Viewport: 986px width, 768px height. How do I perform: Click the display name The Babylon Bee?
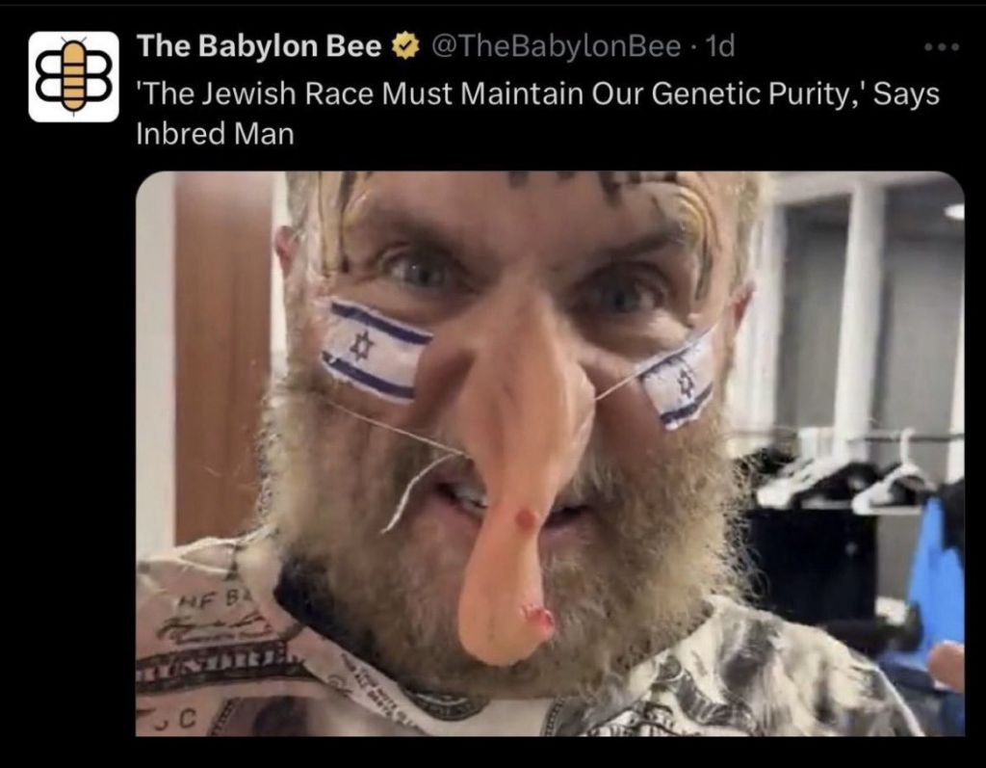259,46
